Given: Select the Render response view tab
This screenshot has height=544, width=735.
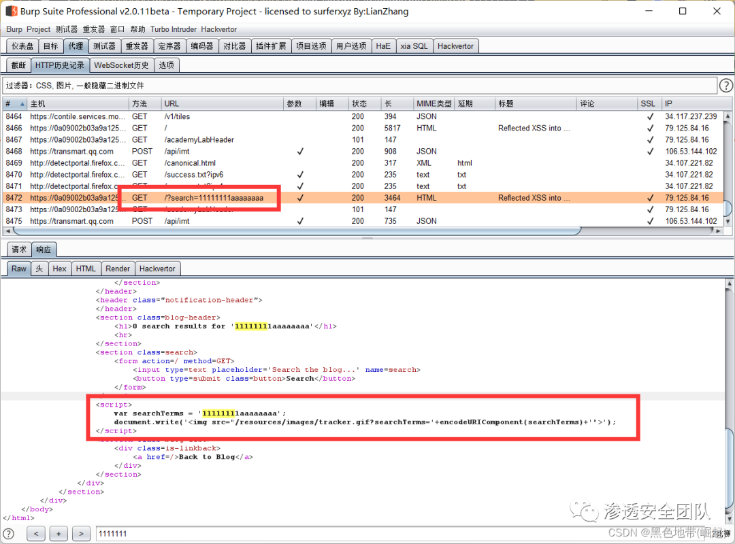Looking at the screenshot, I should [118, 269].
